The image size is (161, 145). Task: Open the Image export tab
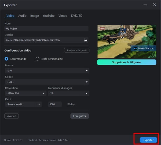pyautogui.click(x=35, y=16)
